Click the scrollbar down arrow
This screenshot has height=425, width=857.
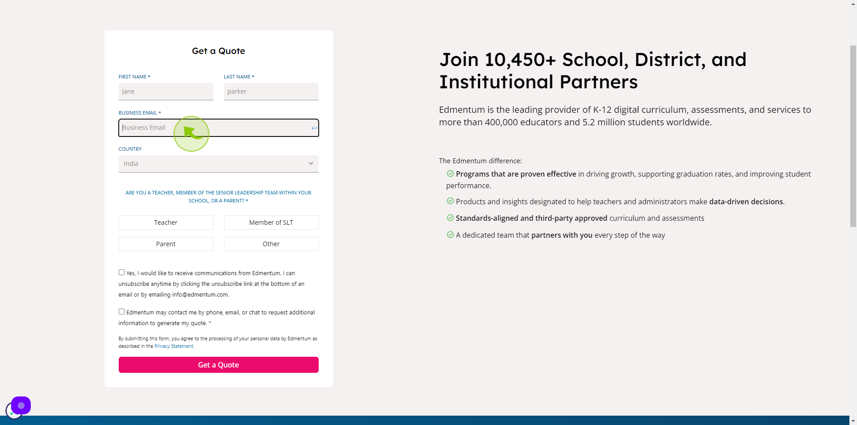click(853, 421)
